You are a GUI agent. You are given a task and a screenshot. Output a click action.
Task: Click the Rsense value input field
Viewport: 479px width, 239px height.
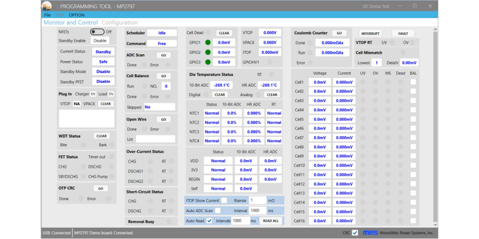[257, 200]
